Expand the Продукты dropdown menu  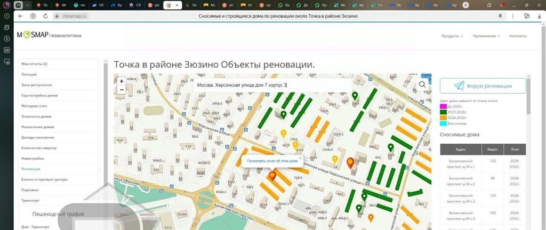pos(452,36)
